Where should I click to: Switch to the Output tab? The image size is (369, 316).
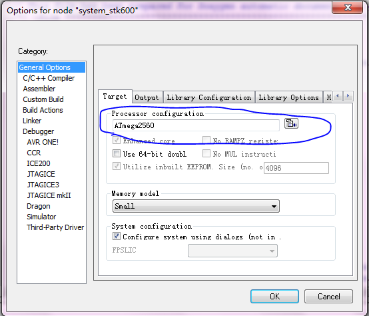(147, 97)
